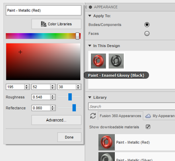Click the Reflectance stepper arrows
The image size is (175, 161).
(52, 108)
